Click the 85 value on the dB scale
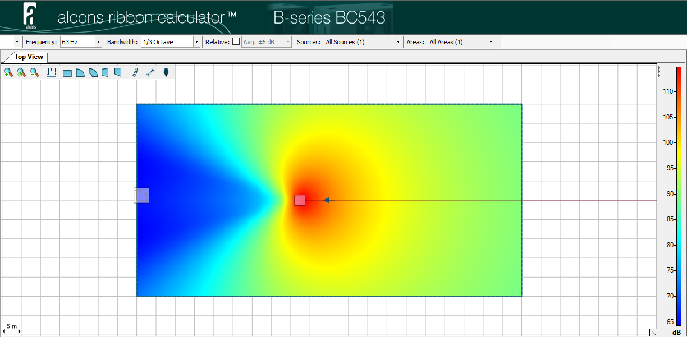Screen dimensions: 687x337 click(x=670, y=219)
